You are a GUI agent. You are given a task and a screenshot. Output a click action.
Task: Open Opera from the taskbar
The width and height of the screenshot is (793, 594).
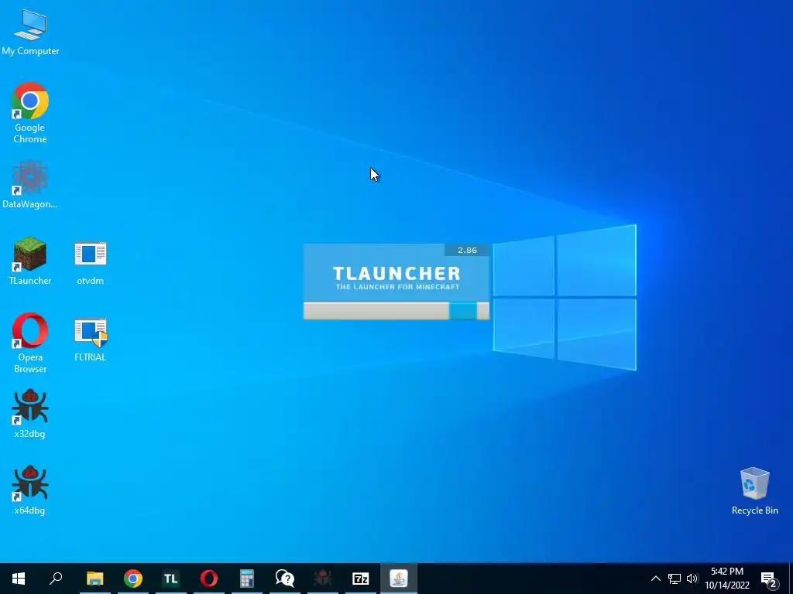pyautogui.click(x=209, y=579)
